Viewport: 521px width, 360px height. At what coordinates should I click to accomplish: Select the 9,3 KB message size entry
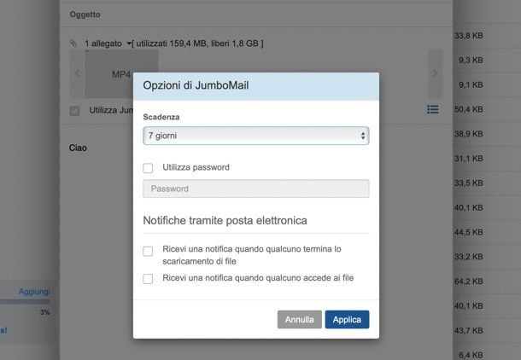pyautogui.click(x=471, y=60)
